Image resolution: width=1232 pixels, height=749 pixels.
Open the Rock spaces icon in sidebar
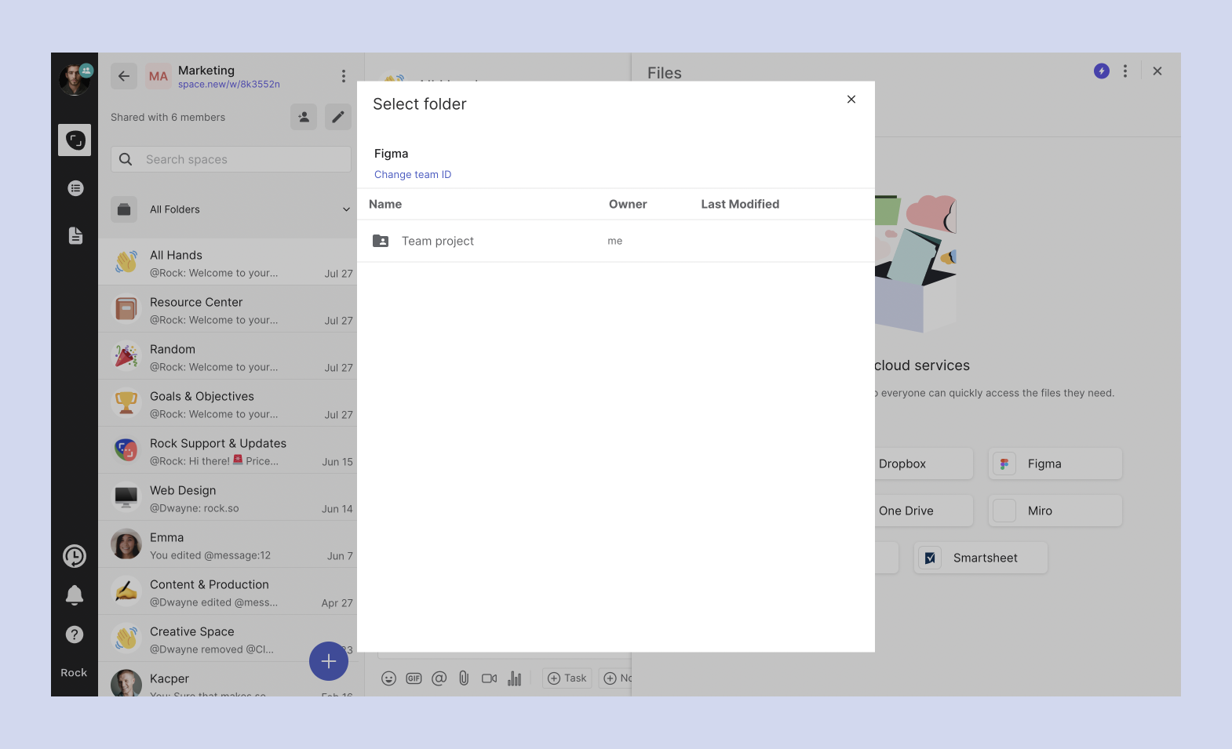click(x=75, y=140)
